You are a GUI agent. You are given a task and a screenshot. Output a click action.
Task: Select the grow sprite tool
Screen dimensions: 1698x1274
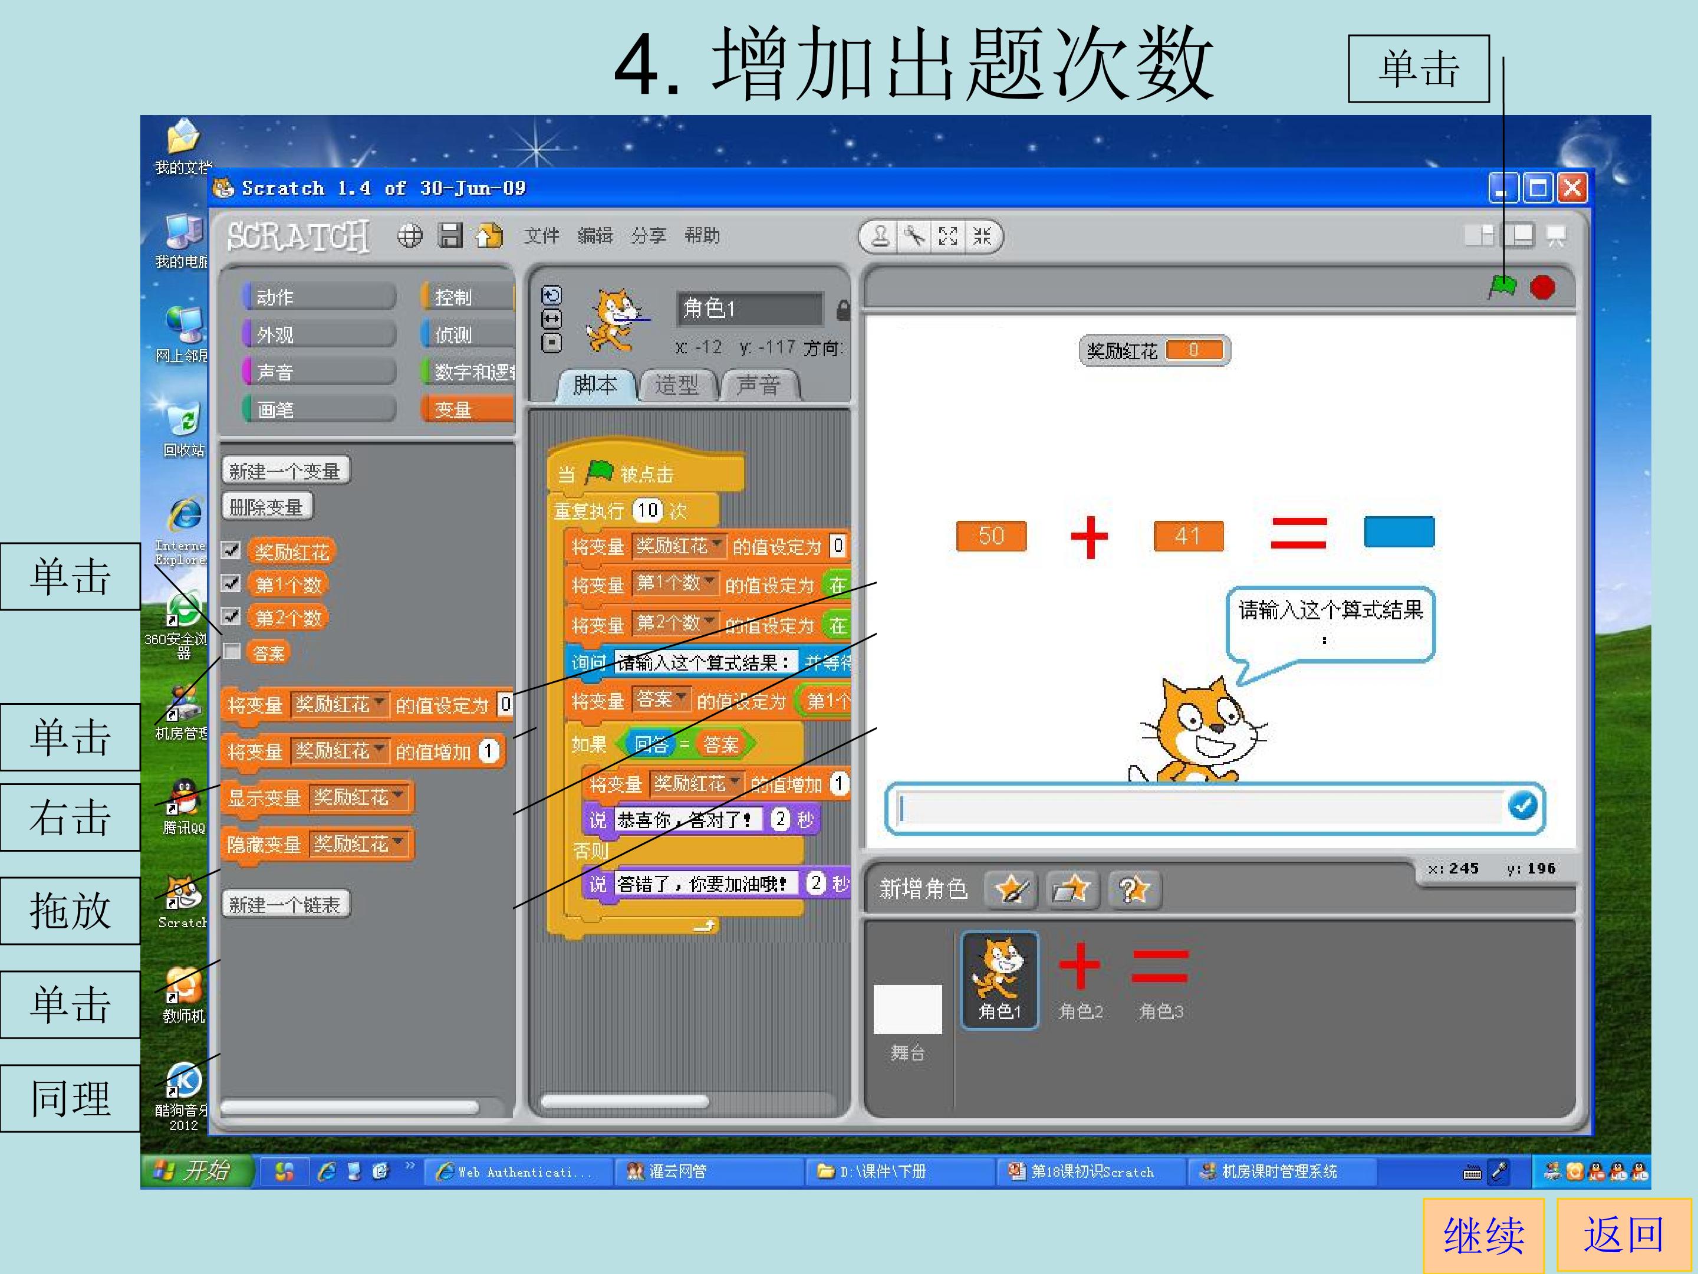click(948, 237)
